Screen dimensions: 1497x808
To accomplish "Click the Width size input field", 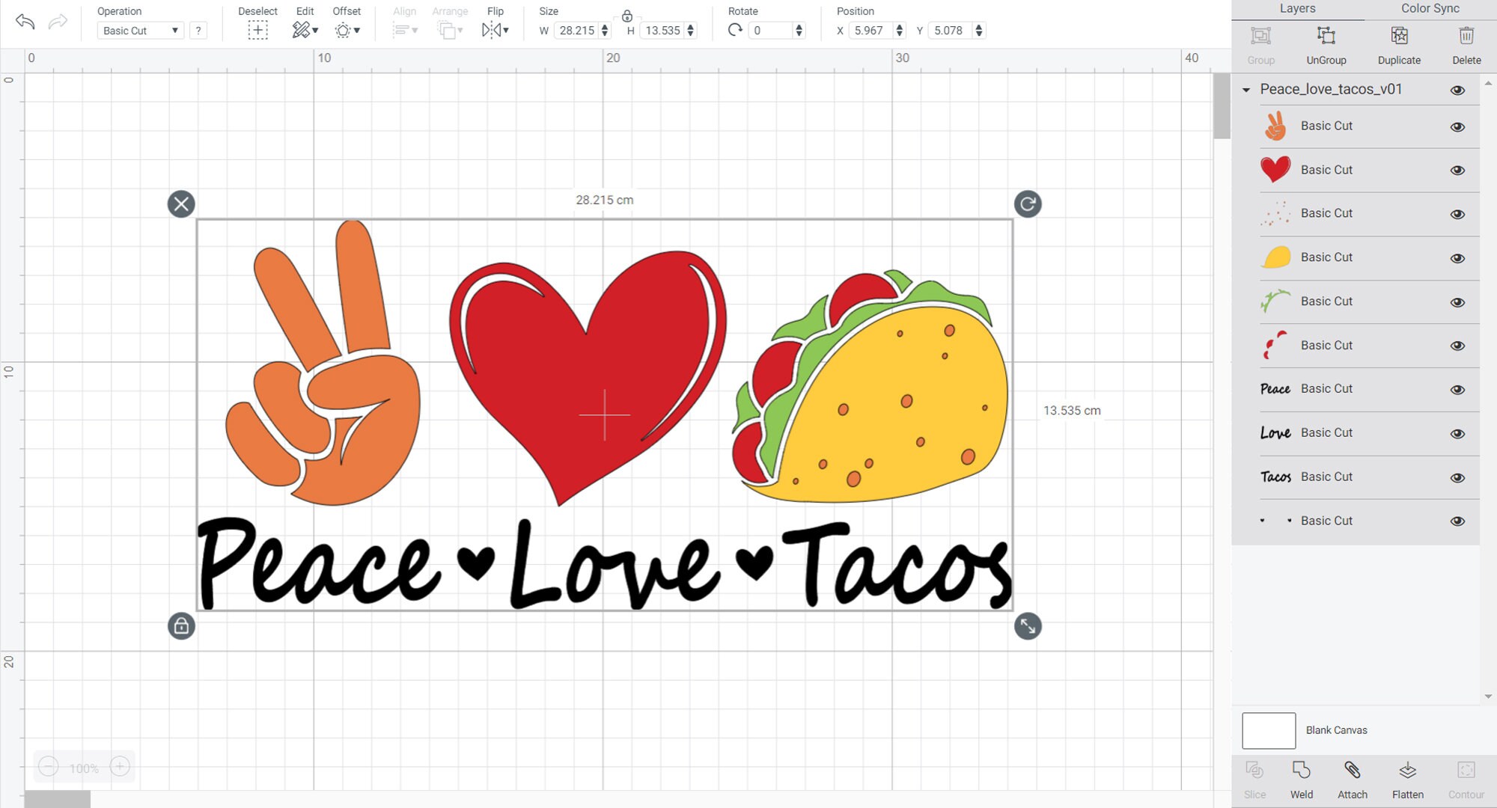I will point(576,30).
